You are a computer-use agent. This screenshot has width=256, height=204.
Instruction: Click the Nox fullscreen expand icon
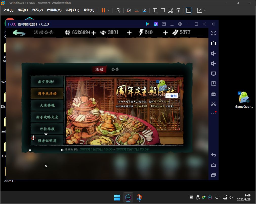[214, 33]
